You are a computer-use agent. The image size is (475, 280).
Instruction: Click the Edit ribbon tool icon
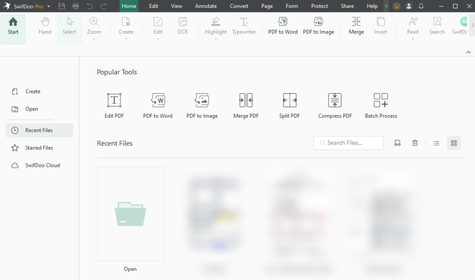point(158,22)
